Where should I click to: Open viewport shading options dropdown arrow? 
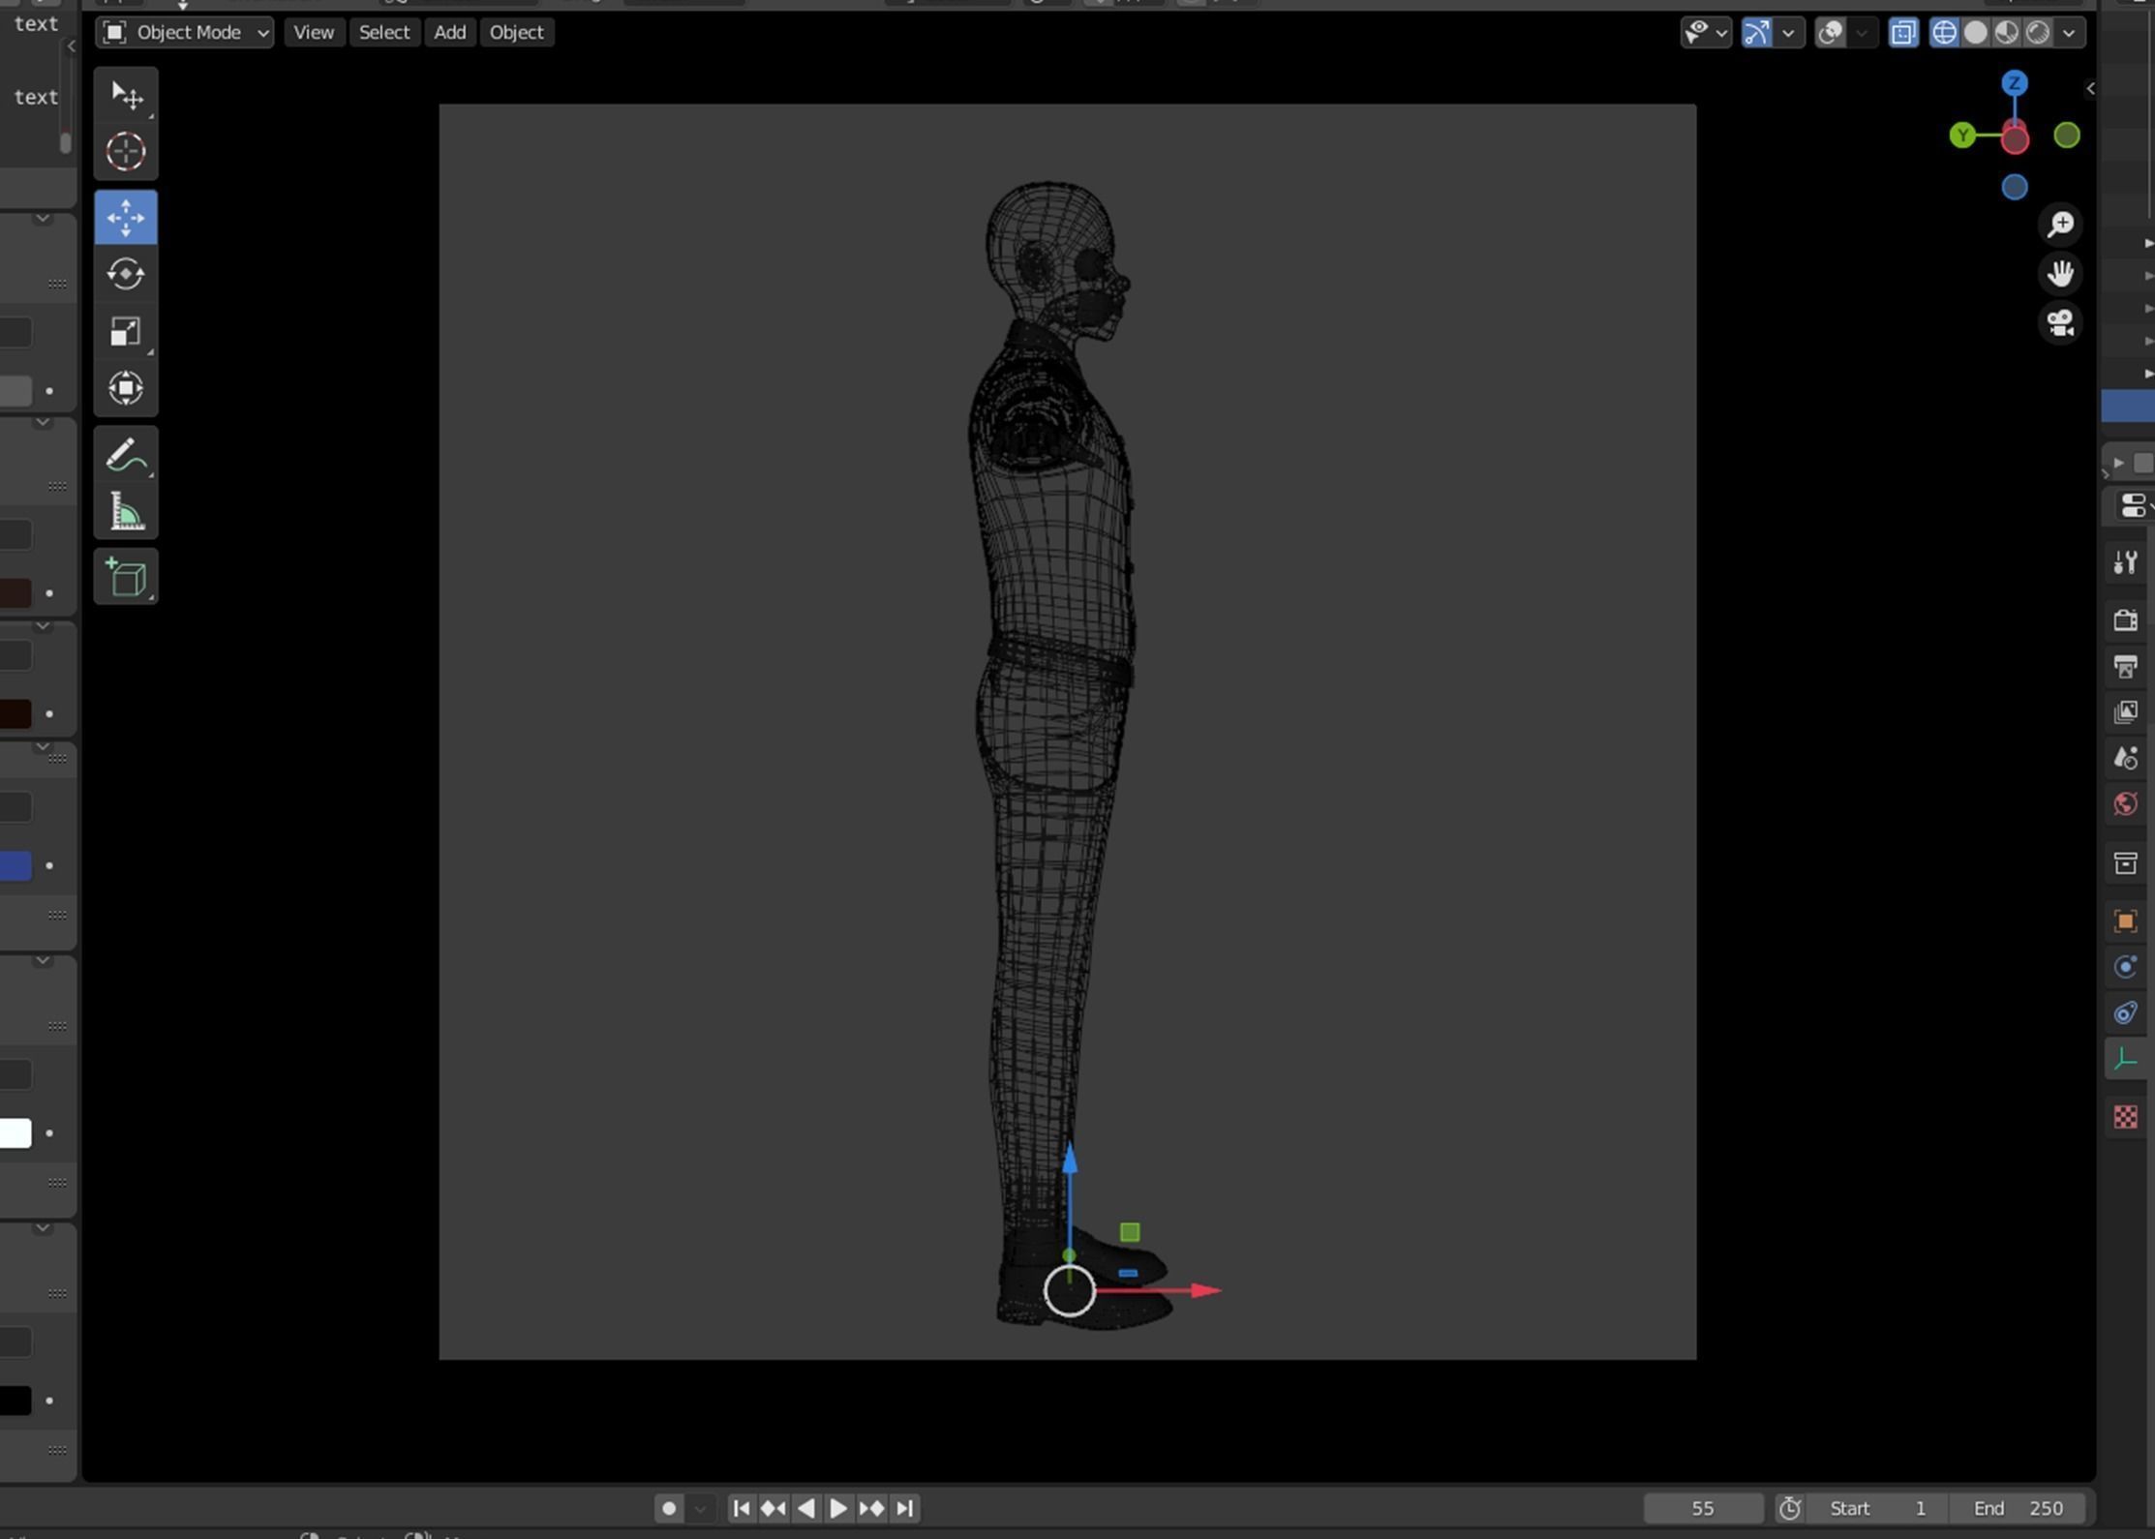2069,33
